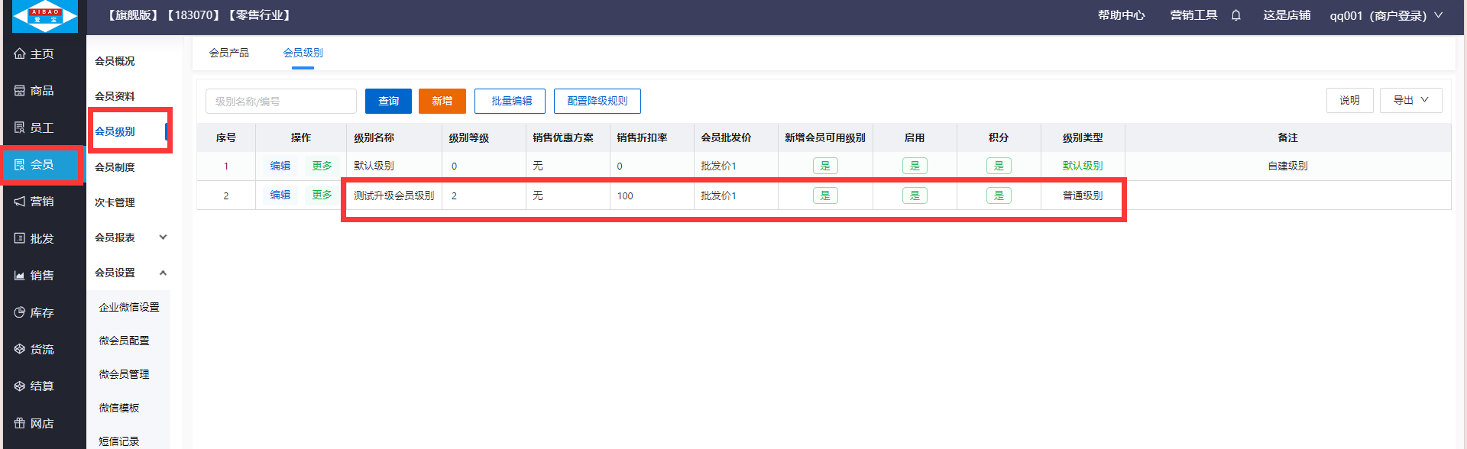
Task: Click the notification bell icon
Action: tap(1235, 15)
